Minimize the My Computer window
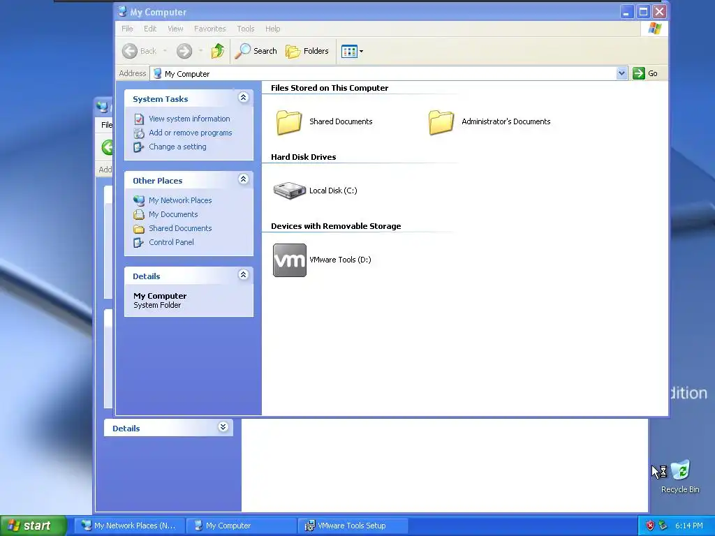This screenshot has height=536, width=715. click(x=627, y=12)
